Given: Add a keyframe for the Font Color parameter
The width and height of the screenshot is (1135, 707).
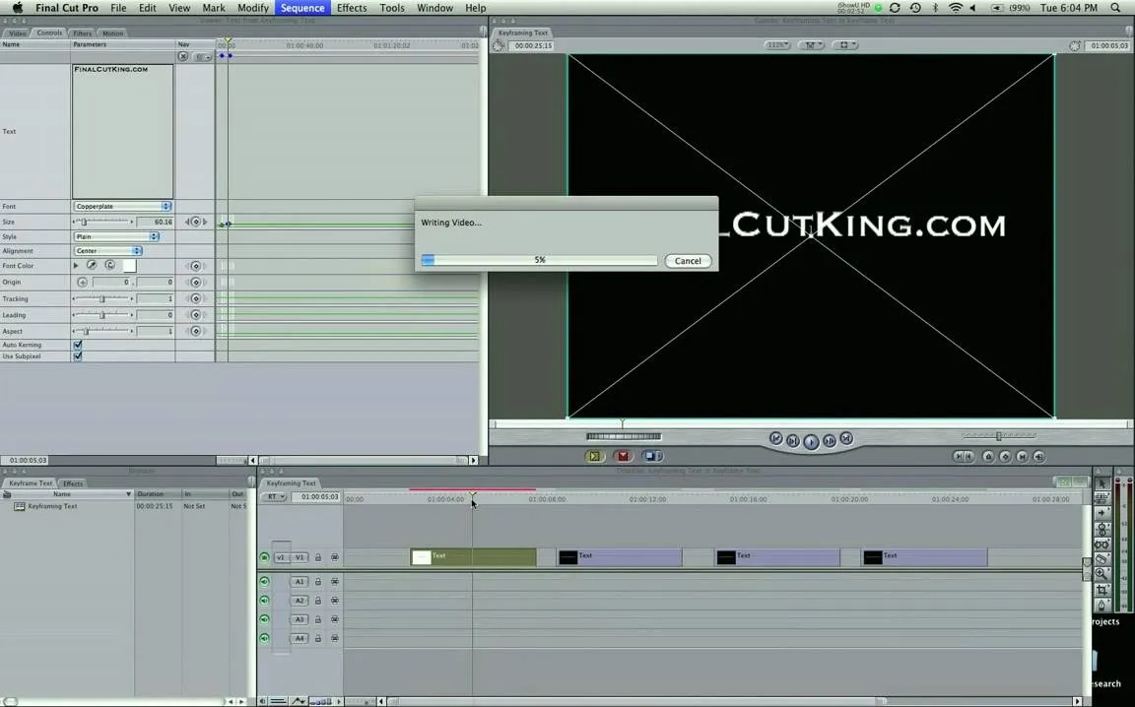Looking at the screenshot, I should (x=195, y=266).
